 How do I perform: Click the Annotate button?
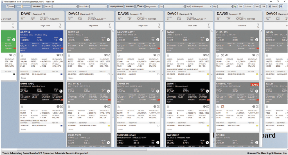129,6
